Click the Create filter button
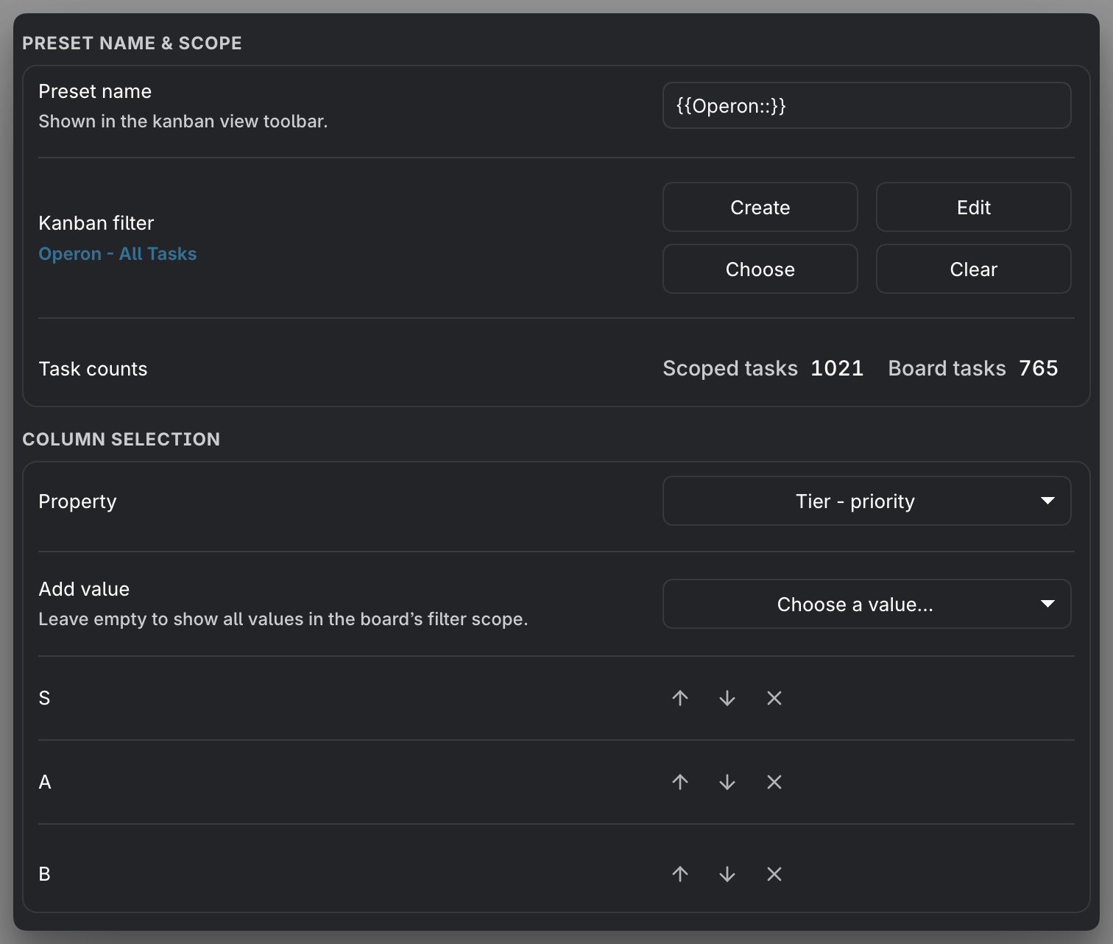1113x944 pixels. point(760,207)
